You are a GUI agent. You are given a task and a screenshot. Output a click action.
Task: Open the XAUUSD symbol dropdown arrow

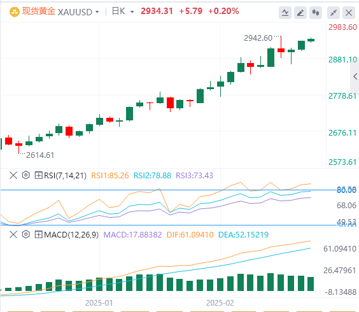pyautogui.click(x=97, y=12)
